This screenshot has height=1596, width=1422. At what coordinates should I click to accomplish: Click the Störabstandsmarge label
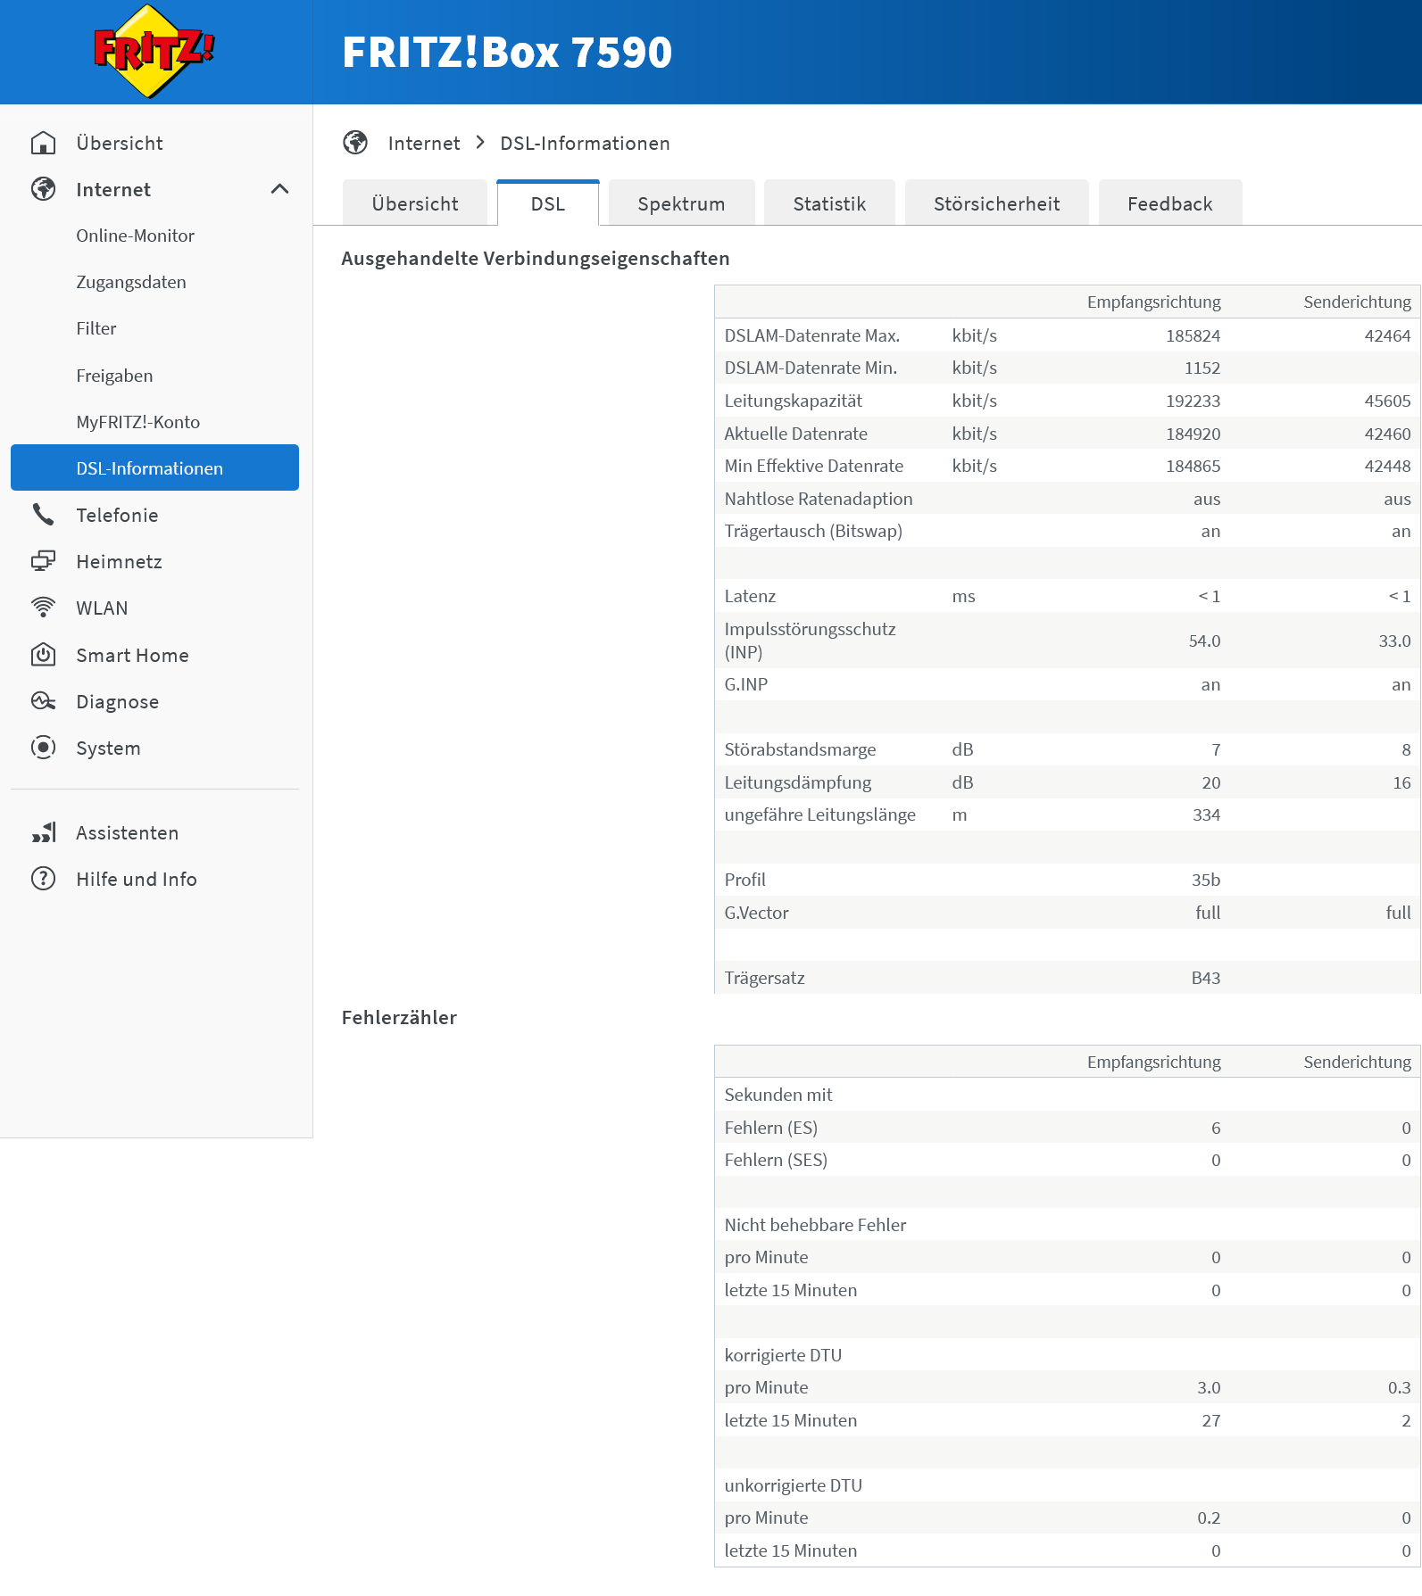coord(800,749)
